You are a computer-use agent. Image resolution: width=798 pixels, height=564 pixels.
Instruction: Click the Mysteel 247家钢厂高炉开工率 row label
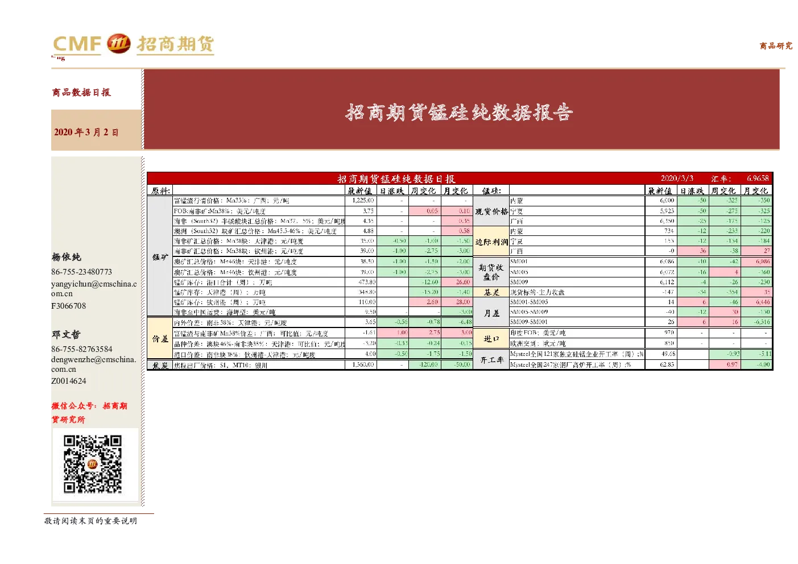(x=570, y=364)
